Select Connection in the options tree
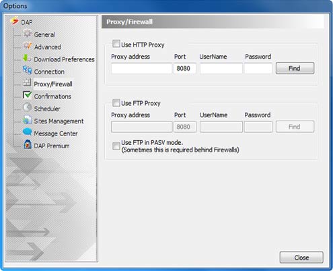The height and width of the screenshot is (271, 333). 49,71
